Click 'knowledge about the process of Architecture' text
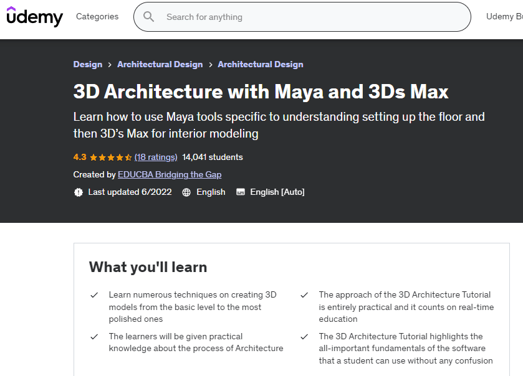Screen dimensions: 523x376 (196, 349)
